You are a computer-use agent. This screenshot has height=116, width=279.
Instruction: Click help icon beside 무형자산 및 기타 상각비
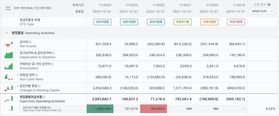tap(52, 64)
